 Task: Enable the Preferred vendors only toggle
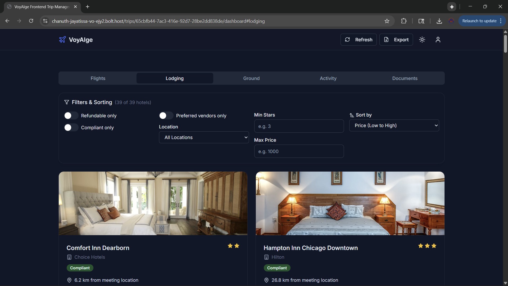(x=166, y=116)
